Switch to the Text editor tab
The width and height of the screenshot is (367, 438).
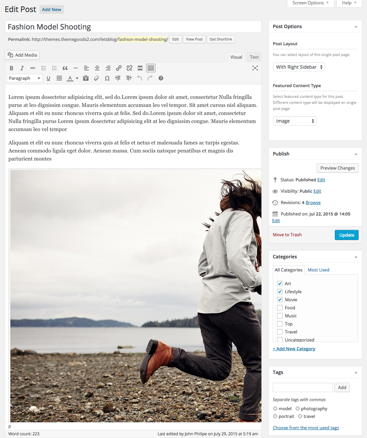coord(254,57)
